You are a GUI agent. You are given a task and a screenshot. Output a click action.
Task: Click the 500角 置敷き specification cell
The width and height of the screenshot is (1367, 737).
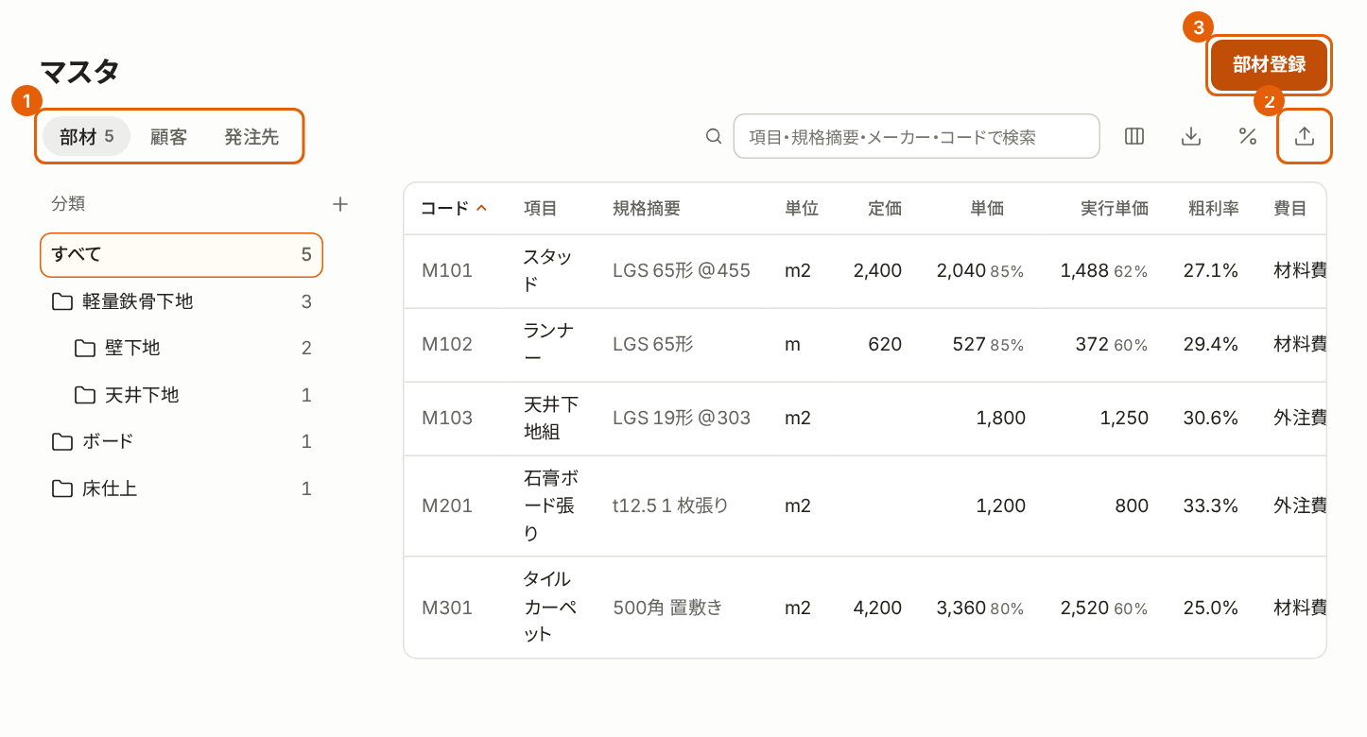coord(667,608)
